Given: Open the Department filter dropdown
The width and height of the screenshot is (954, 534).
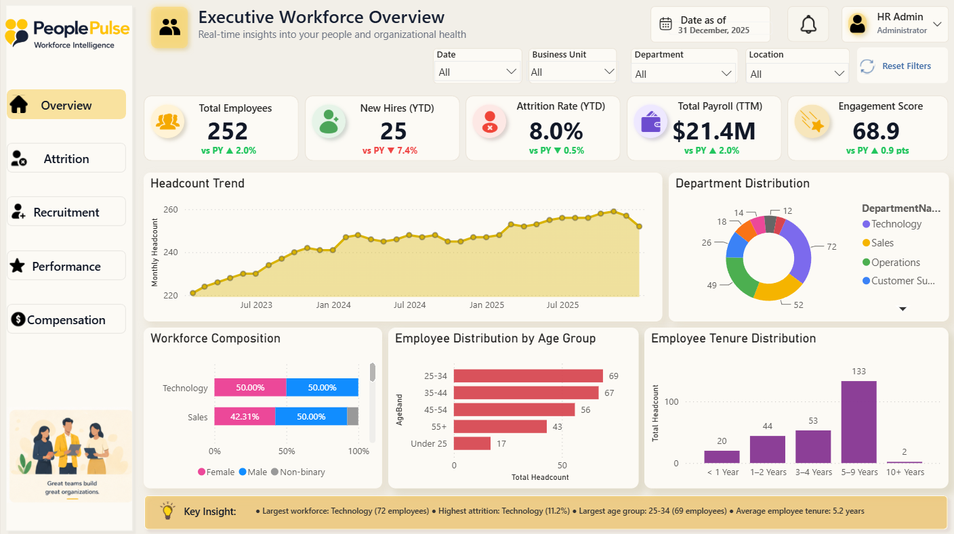Looking at the screenshot, I should click(684, 74).
